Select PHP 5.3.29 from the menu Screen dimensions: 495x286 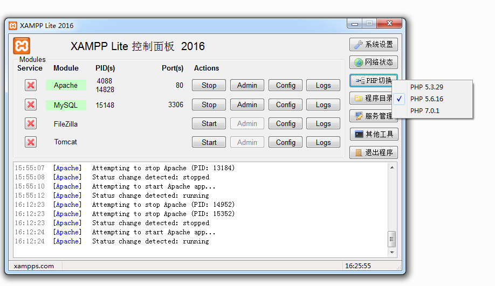427,87
